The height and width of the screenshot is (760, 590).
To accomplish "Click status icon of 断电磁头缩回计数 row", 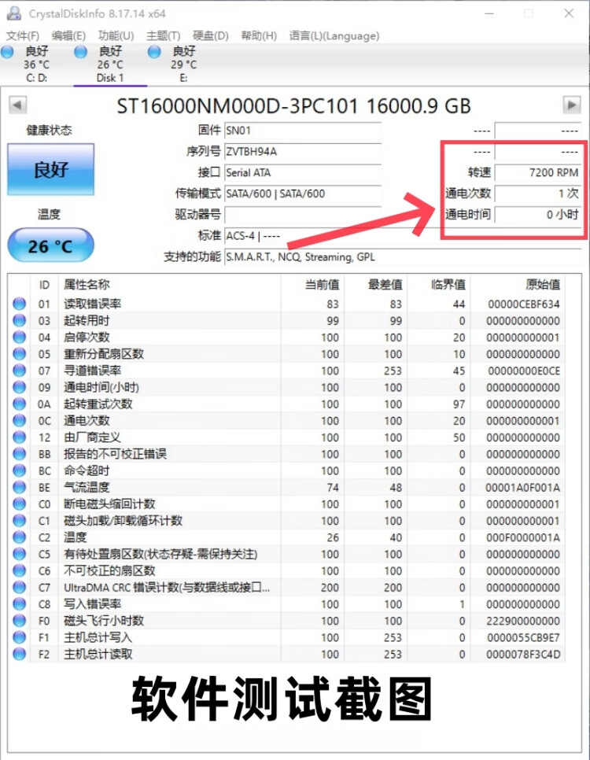I will (x=20, y=504).
